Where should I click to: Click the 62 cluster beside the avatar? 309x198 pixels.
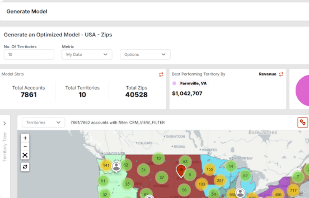pyautogui.click(x=126, y=165)
